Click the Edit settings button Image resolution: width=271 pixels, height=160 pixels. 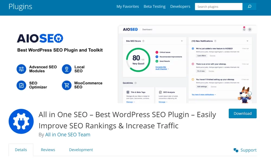202,87
